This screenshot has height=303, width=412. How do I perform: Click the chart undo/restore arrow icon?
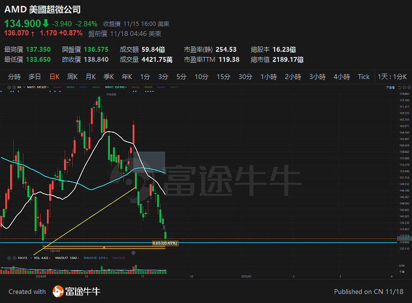click(400, 87)
